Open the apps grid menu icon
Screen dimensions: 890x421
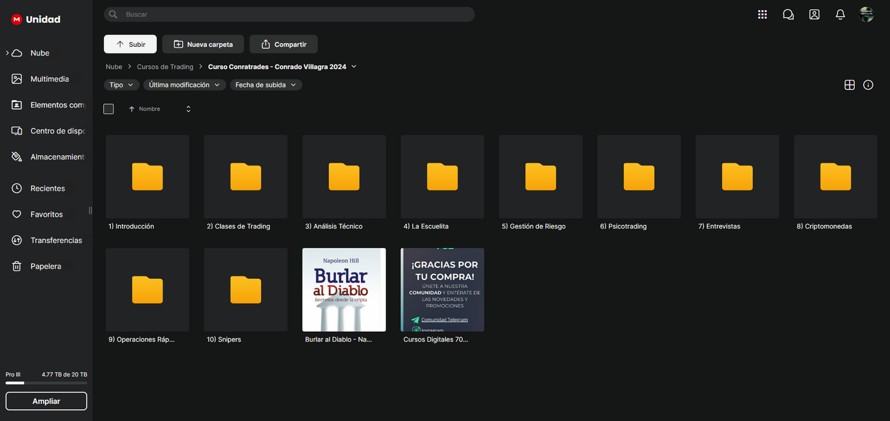(762, 15)
